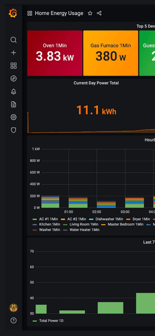This screenshot has width=155, height=336.
Task: Star the Home Energy Usage dashboard
Action: click(90, 13)
